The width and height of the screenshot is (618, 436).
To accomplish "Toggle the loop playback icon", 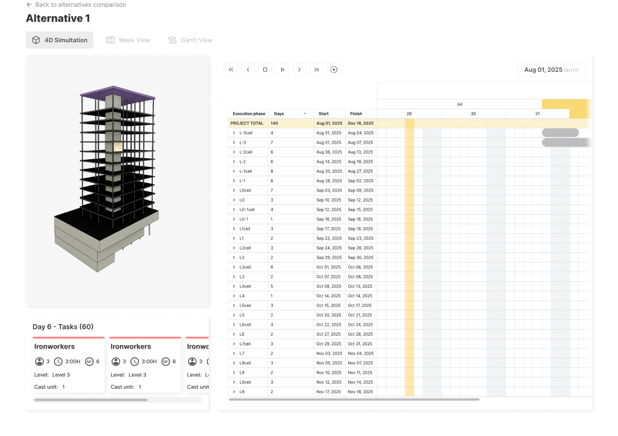I will [334, 70].
